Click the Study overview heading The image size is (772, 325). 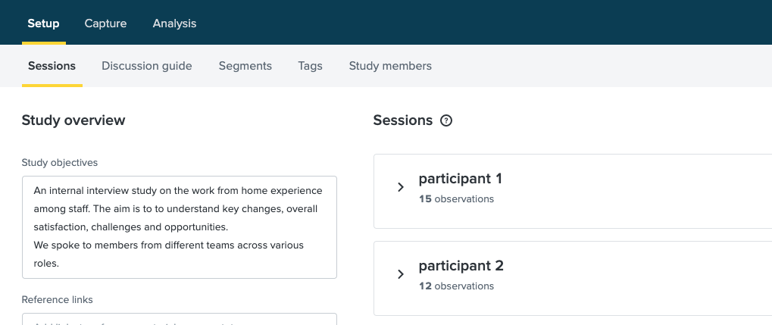[x=73, y=120]
